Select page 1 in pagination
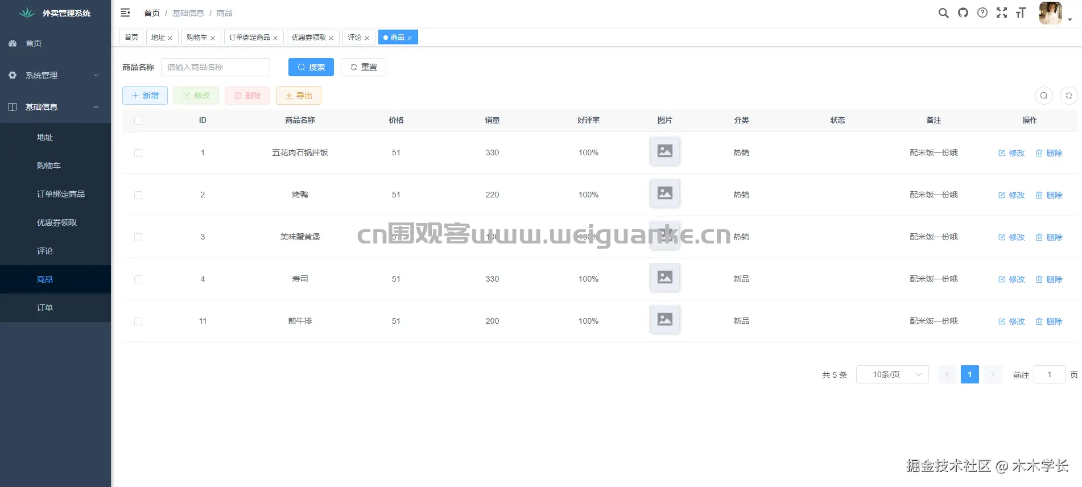Image resolution: width=1082 pixels, height=487 pixels. click(969, 374)
